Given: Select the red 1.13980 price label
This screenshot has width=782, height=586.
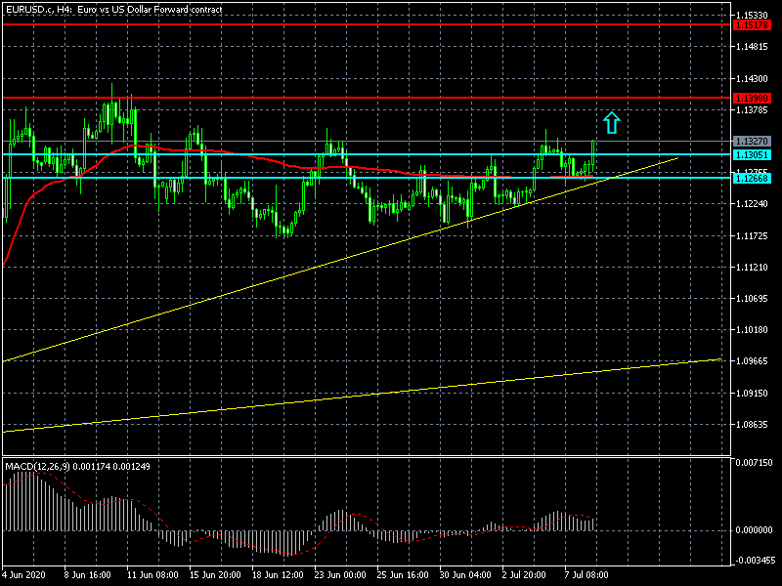Looking at the screenshot, I should [753, 99].
